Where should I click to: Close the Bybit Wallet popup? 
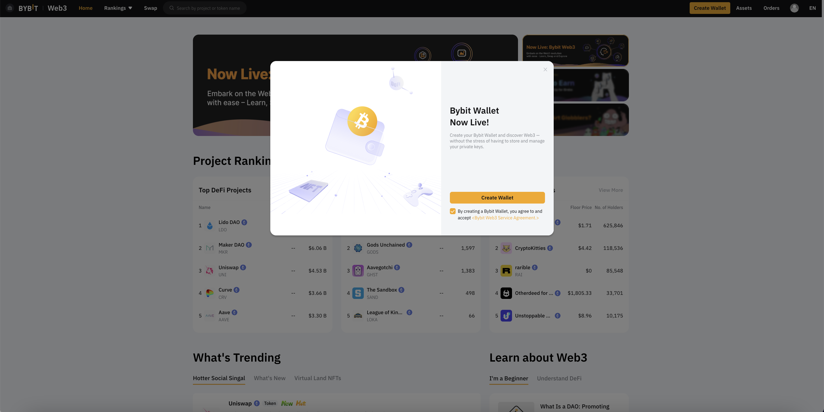(x=546, y=69)
